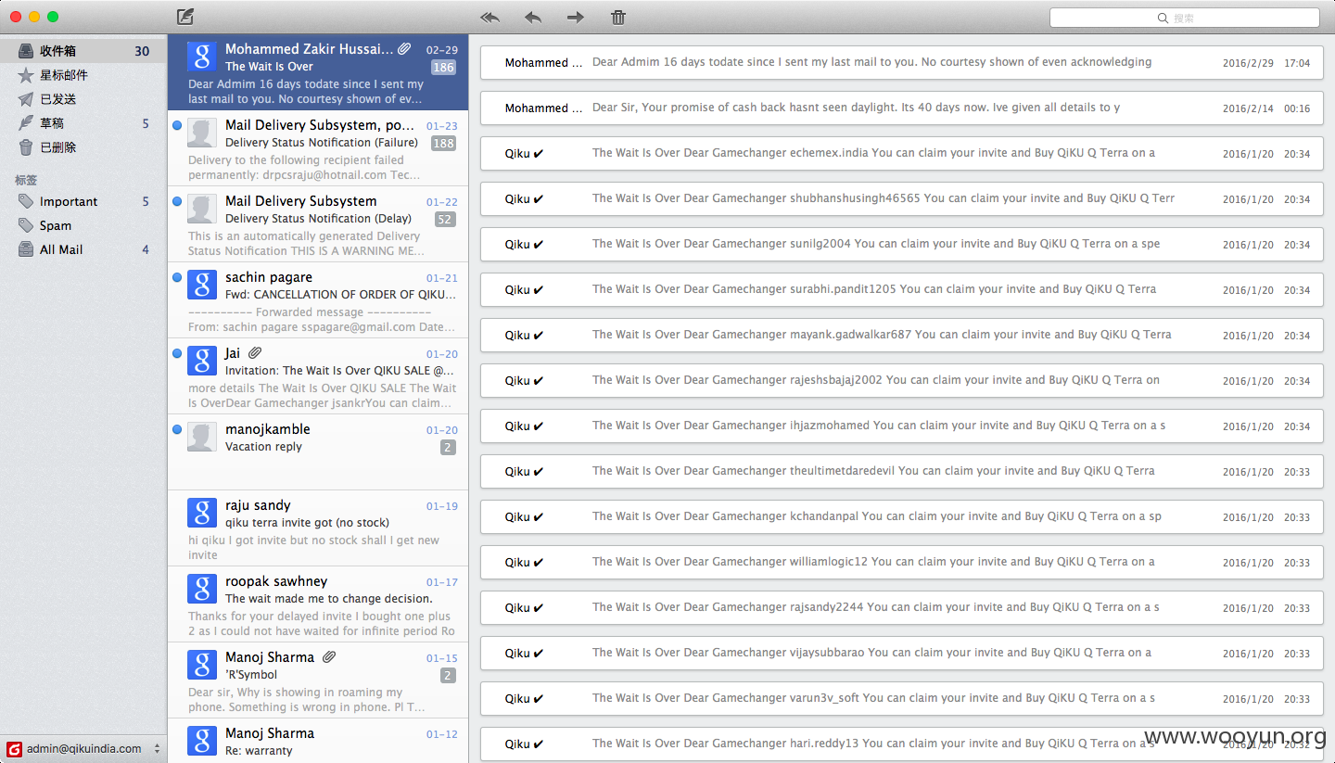
Task: Expand Qiku message to williamlogic12
Action: 901,563
